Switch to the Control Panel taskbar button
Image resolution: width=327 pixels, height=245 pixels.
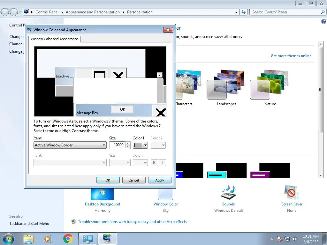point(87,239)
